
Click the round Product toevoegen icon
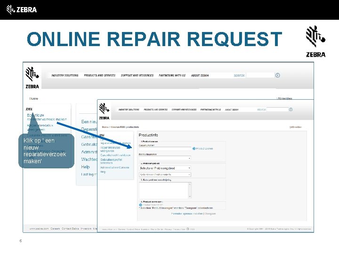point(140,205)
